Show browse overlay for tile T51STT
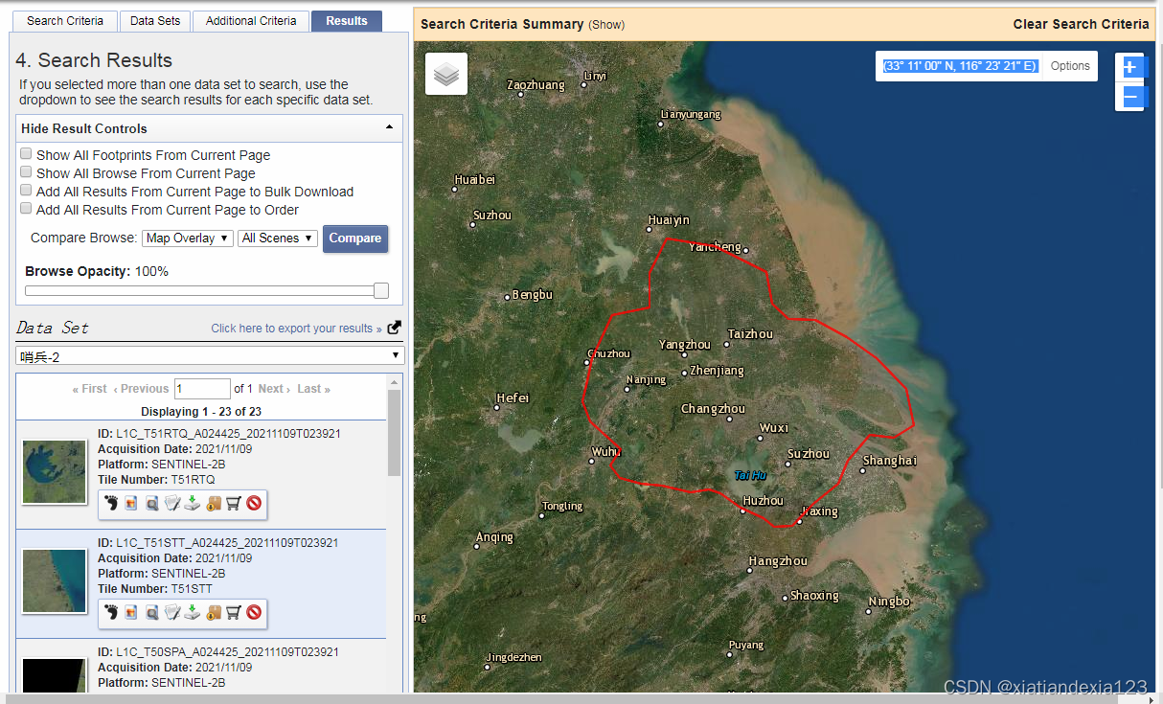 click(x=131, y=612)
